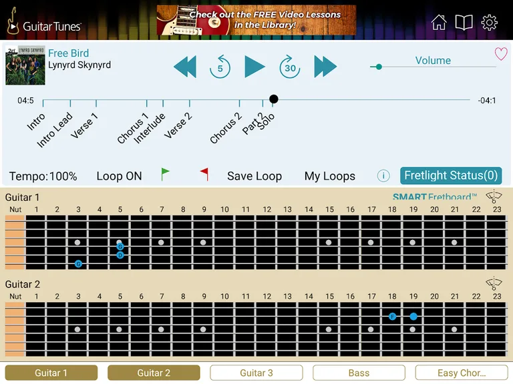Image resolution: width=513 pixels, height=384 pixels.
Task: Jump to the Intro marker
Action: pos(36,121)
